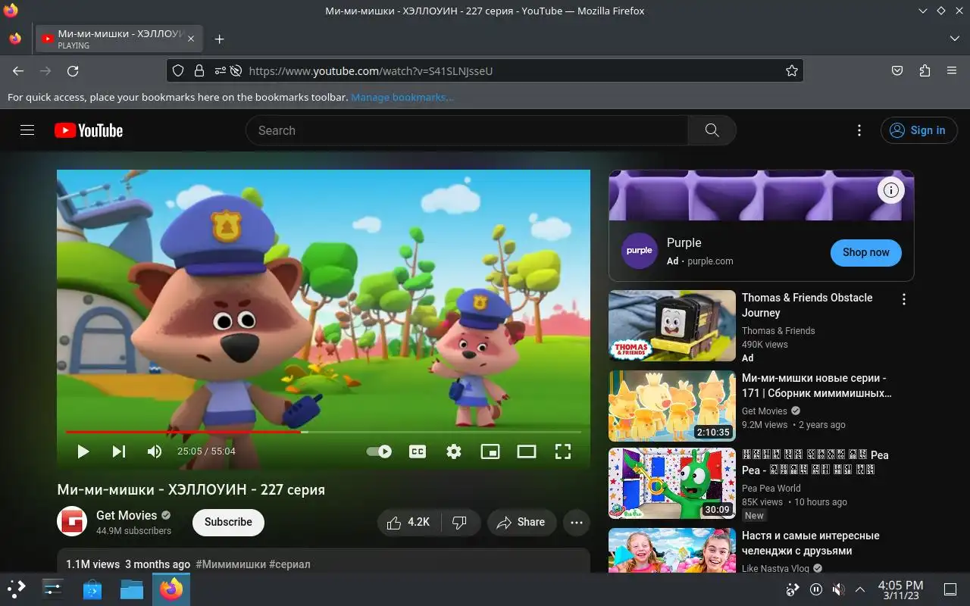The height and width of the screenshot is (606, 970).
Task: Go back in Firefox
Action: click(x=18, y=70)
